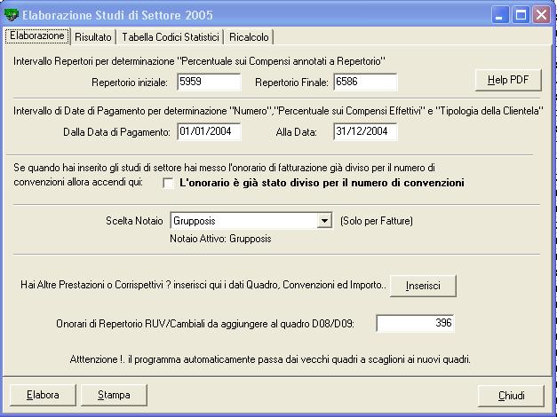The image size is (557, 417).
Task: Click the Stampa button
Action: 114,395
